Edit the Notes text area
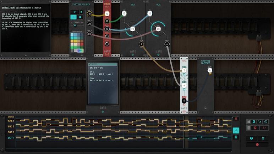 click(x=103, y=85)
